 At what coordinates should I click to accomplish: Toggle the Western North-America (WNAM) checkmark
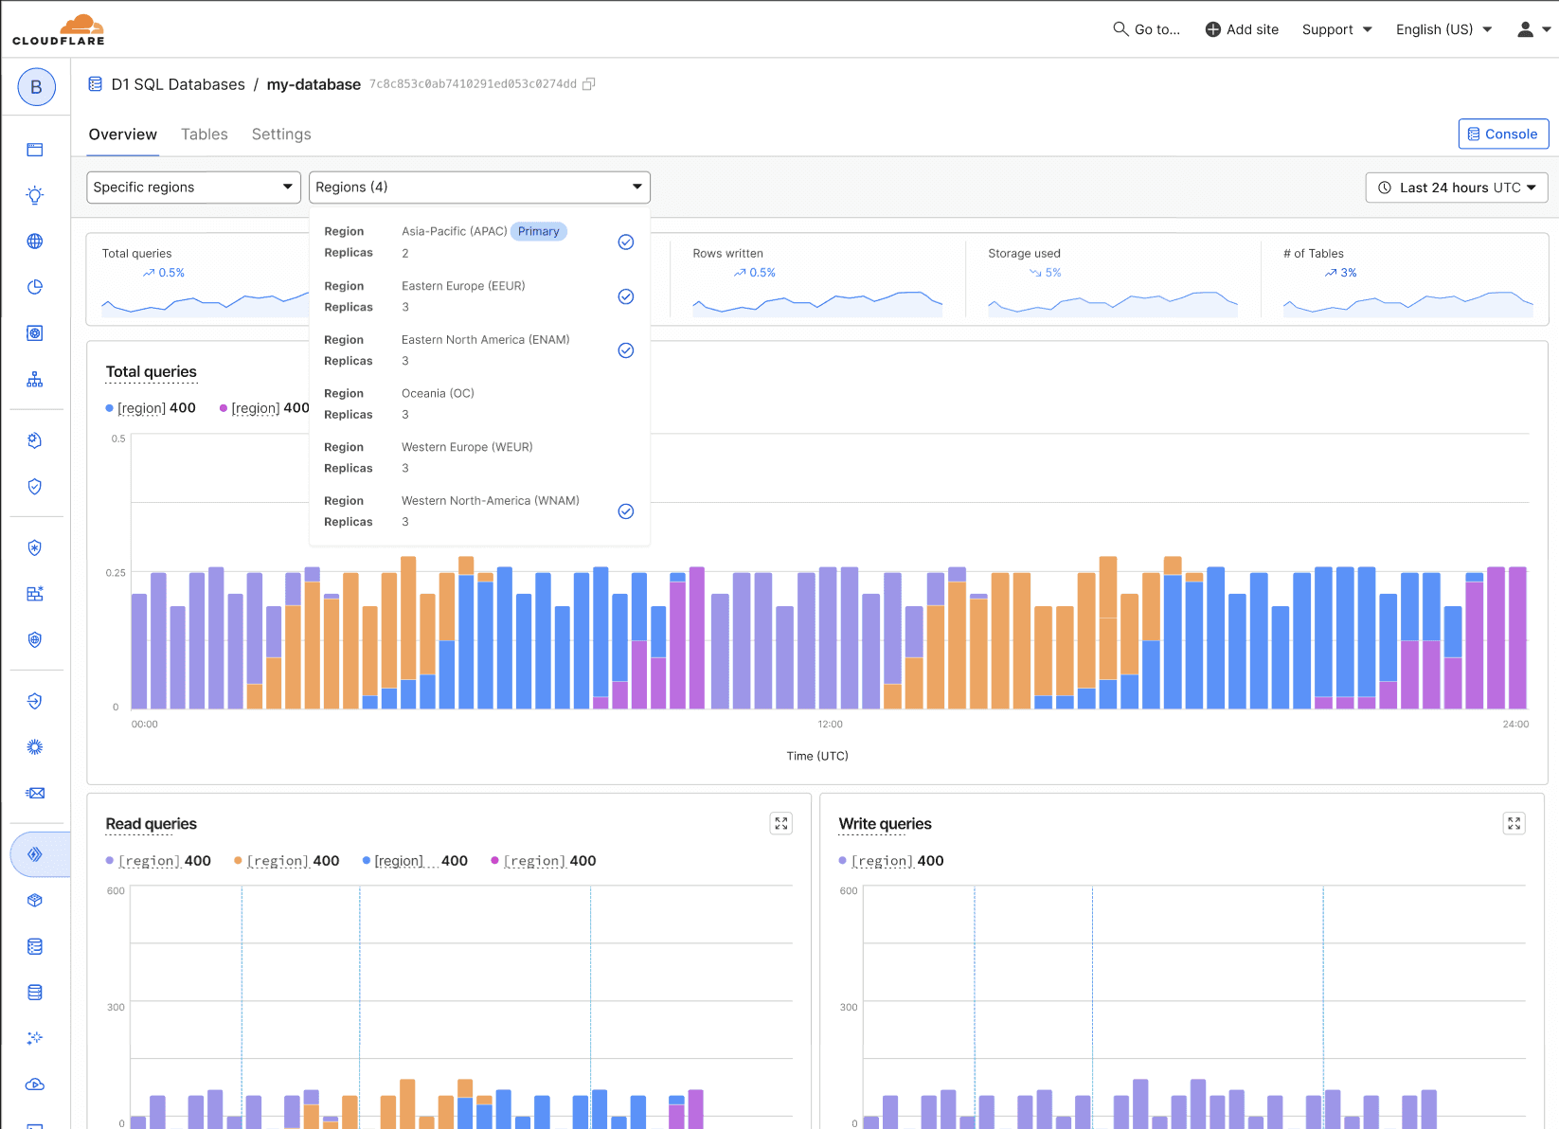click(x=626, y=511)
